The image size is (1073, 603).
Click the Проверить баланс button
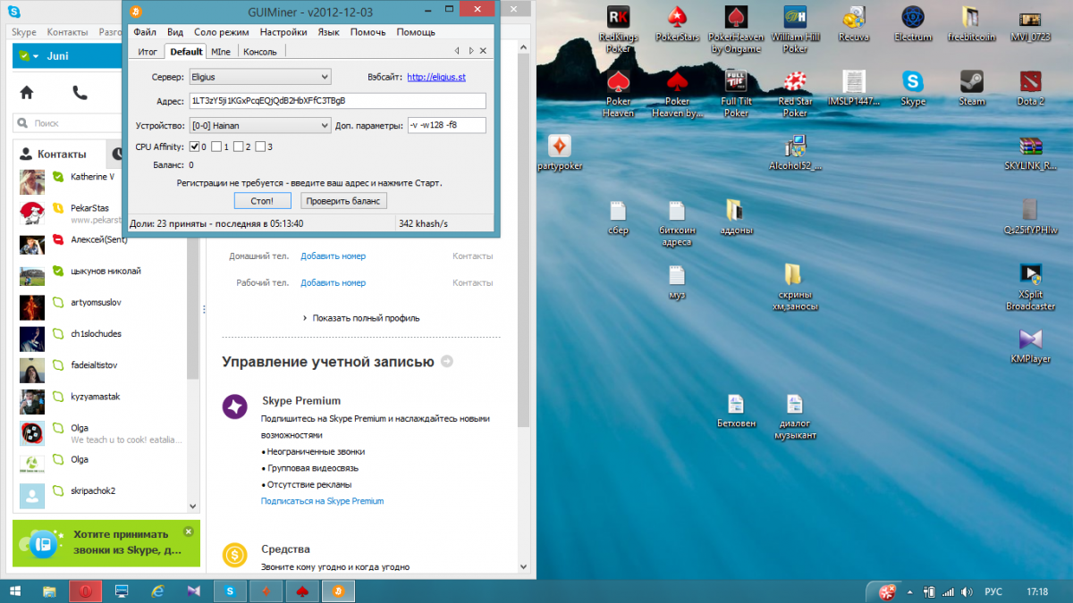(344, 201)
